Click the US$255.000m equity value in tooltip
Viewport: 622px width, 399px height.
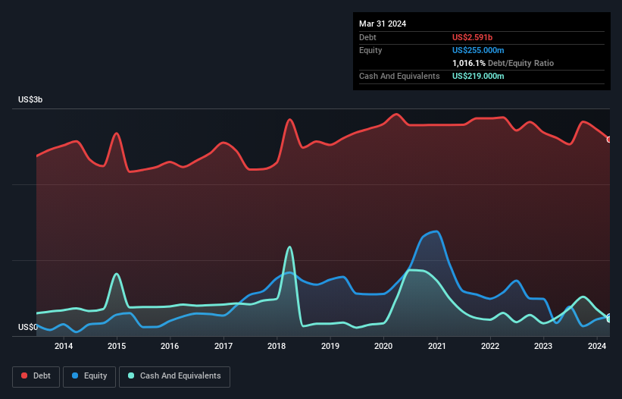tap(478, 50)
